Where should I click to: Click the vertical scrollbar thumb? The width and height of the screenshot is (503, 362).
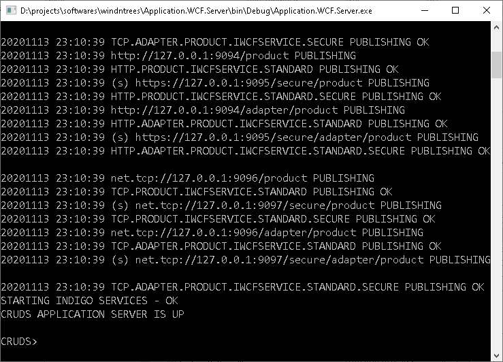coord(496,65)
